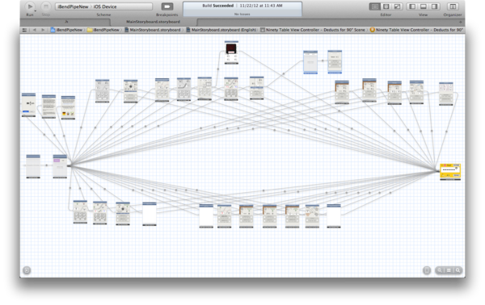Select the MainStoryboard.storyboard tab
The width and height of the screenshot is (485, 305).
point(153,22)
